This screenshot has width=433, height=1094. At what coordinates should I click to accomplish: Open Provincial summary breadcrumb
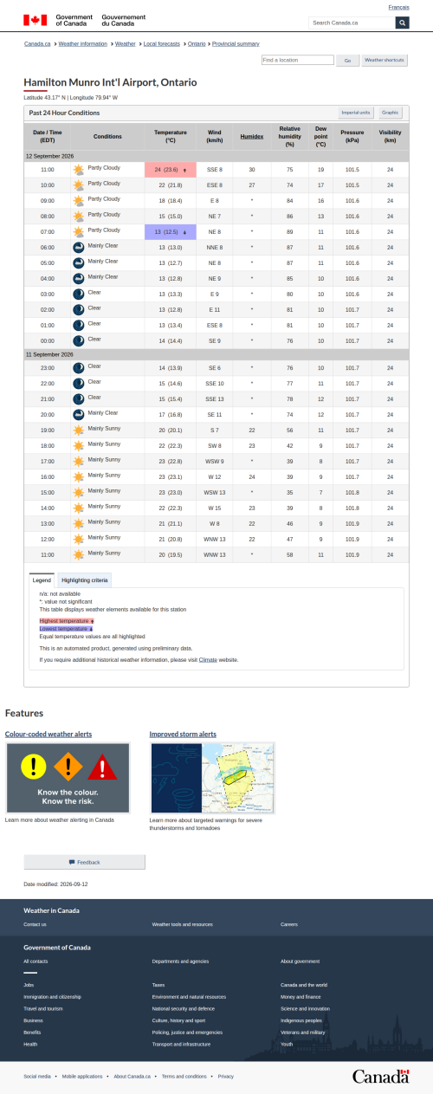(236, 43)
